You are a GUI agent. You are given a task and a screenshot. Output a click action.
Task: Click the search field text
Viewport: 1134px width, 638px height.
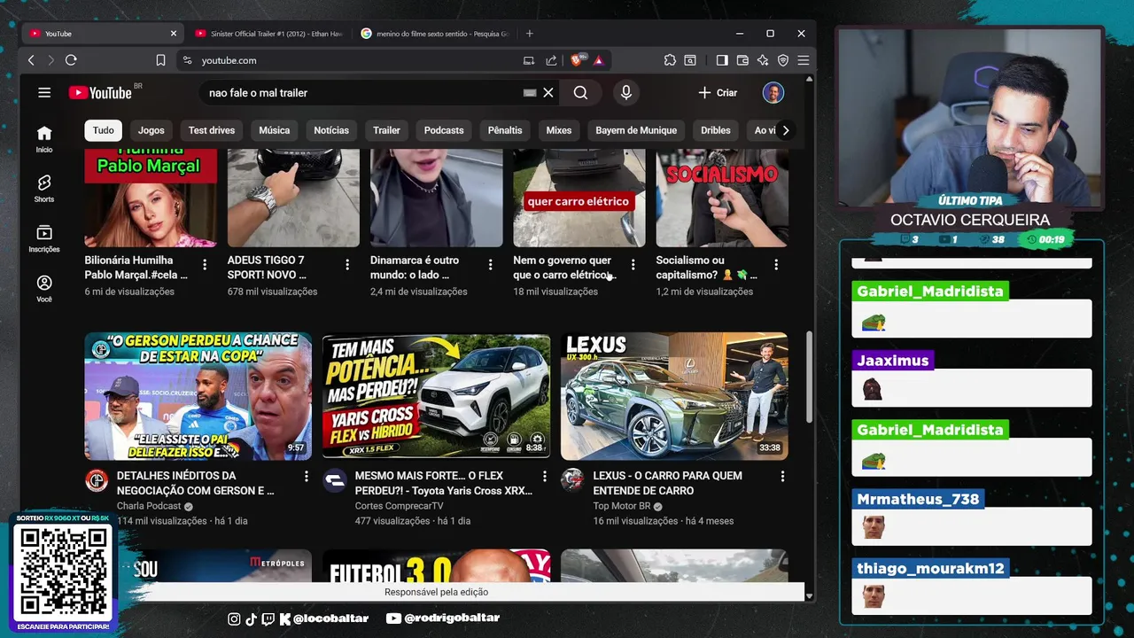258,92
